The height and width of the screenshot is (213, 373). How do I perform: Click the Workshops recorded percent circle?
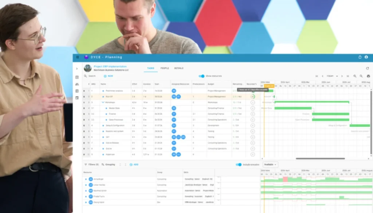tap(253, 102)
